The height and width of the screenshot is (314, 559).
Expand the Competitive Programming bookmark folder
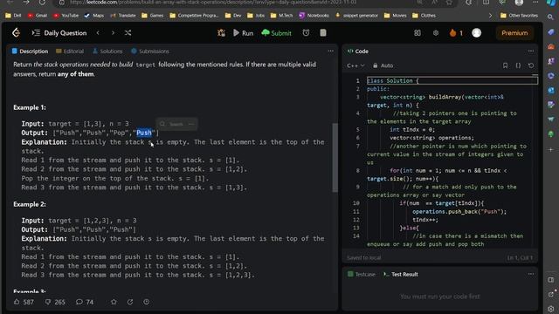(194, 16)
